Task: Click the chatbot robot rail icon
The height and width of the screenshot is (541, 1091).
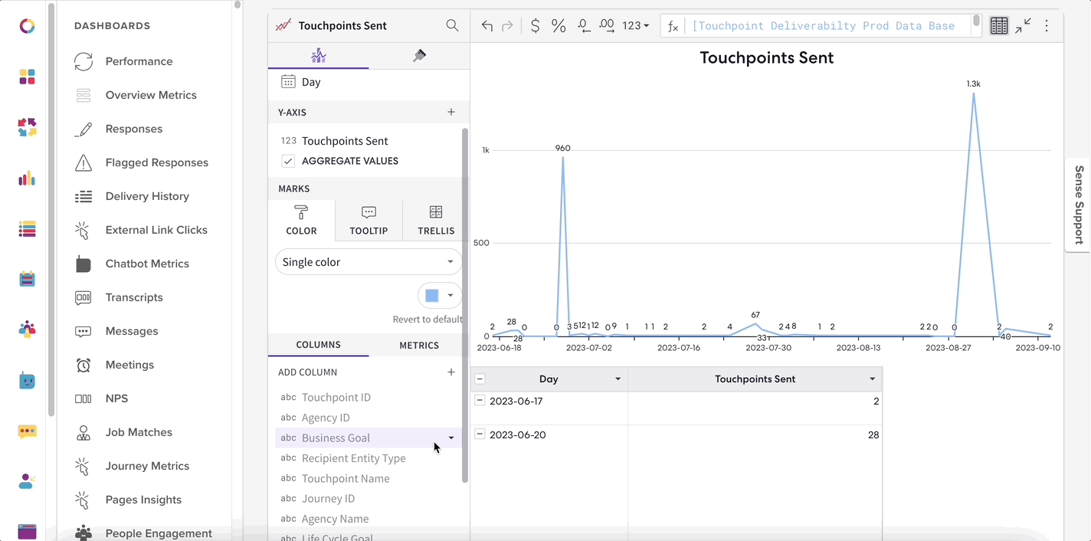Action: [27, 381]
